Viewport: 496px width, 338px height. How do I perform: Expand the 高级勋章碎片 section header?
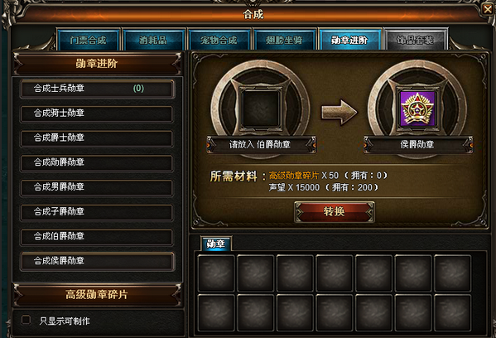coord(97,295)
